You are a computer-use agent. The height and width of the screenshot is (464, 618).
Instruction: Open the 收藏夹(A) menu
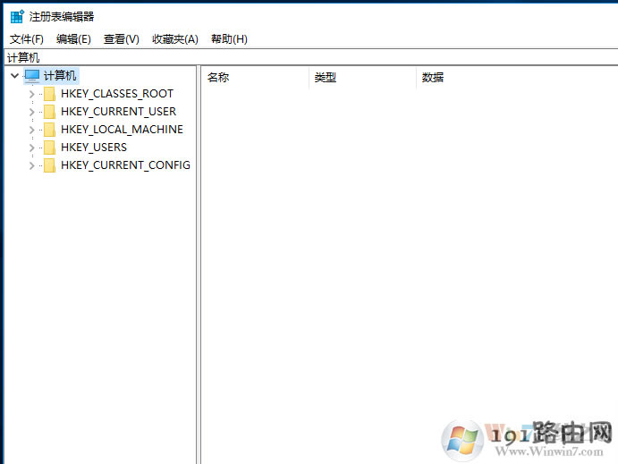[175, 39]
